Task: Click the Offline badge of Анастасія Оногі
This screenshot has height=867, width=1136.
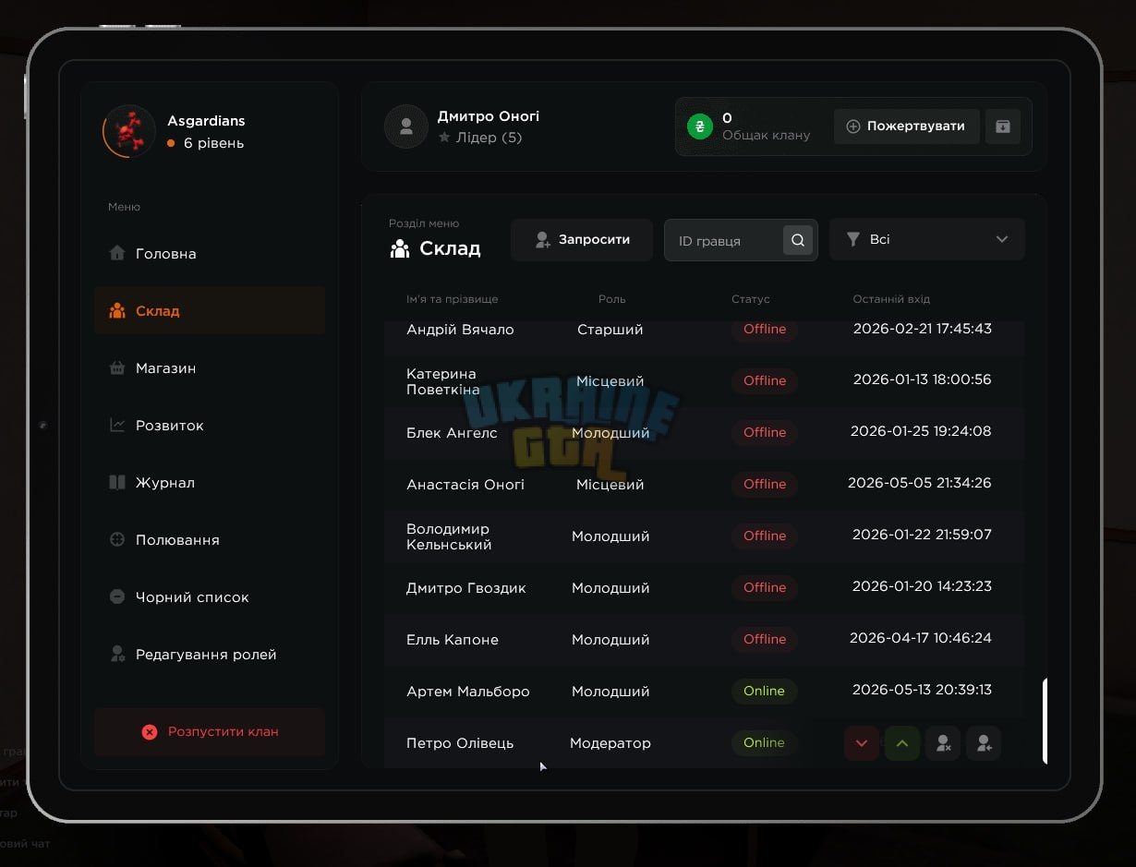Action: click(765, 484)
